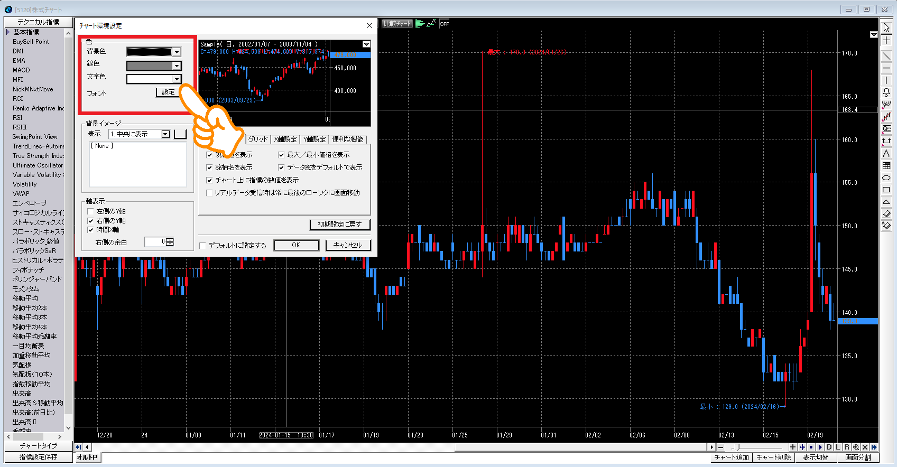897x467 pixels.
Task: Click the D button in bottom bar
Action: [x=829, y=447]
